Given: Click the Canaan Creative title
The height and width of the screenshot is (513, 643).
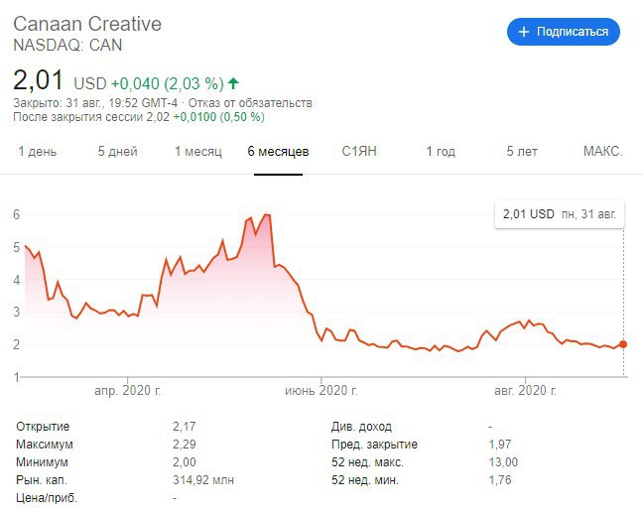Looking at the screenshot, I should click(87, 24).
